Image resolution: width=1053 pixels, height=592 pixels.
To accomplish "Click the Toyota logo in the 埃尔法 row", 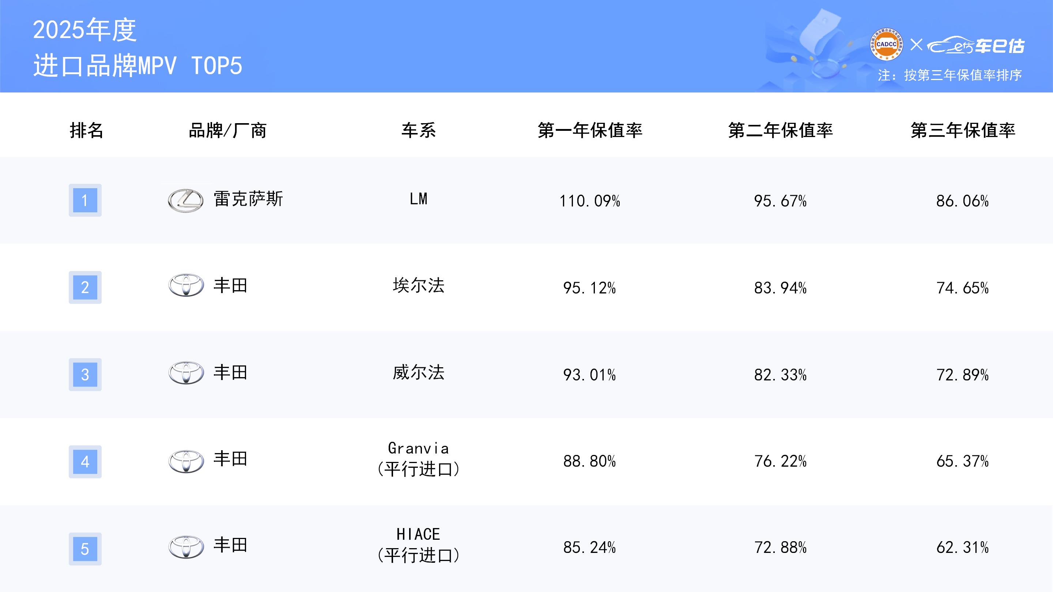I will [186, 285].
